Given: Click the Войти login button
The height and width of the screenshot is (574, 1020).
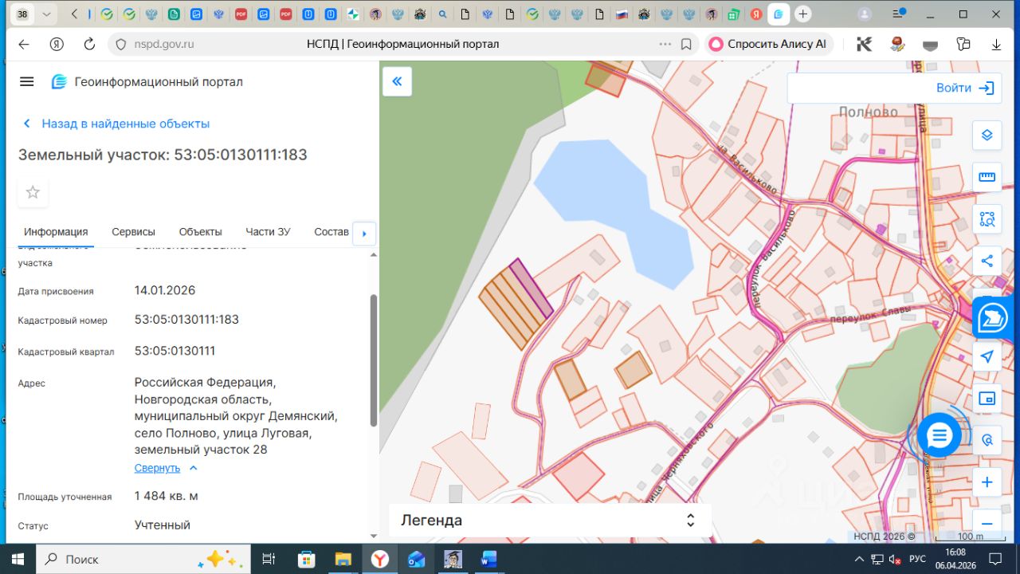Looking at the screenshot, I should pos(964,88).
